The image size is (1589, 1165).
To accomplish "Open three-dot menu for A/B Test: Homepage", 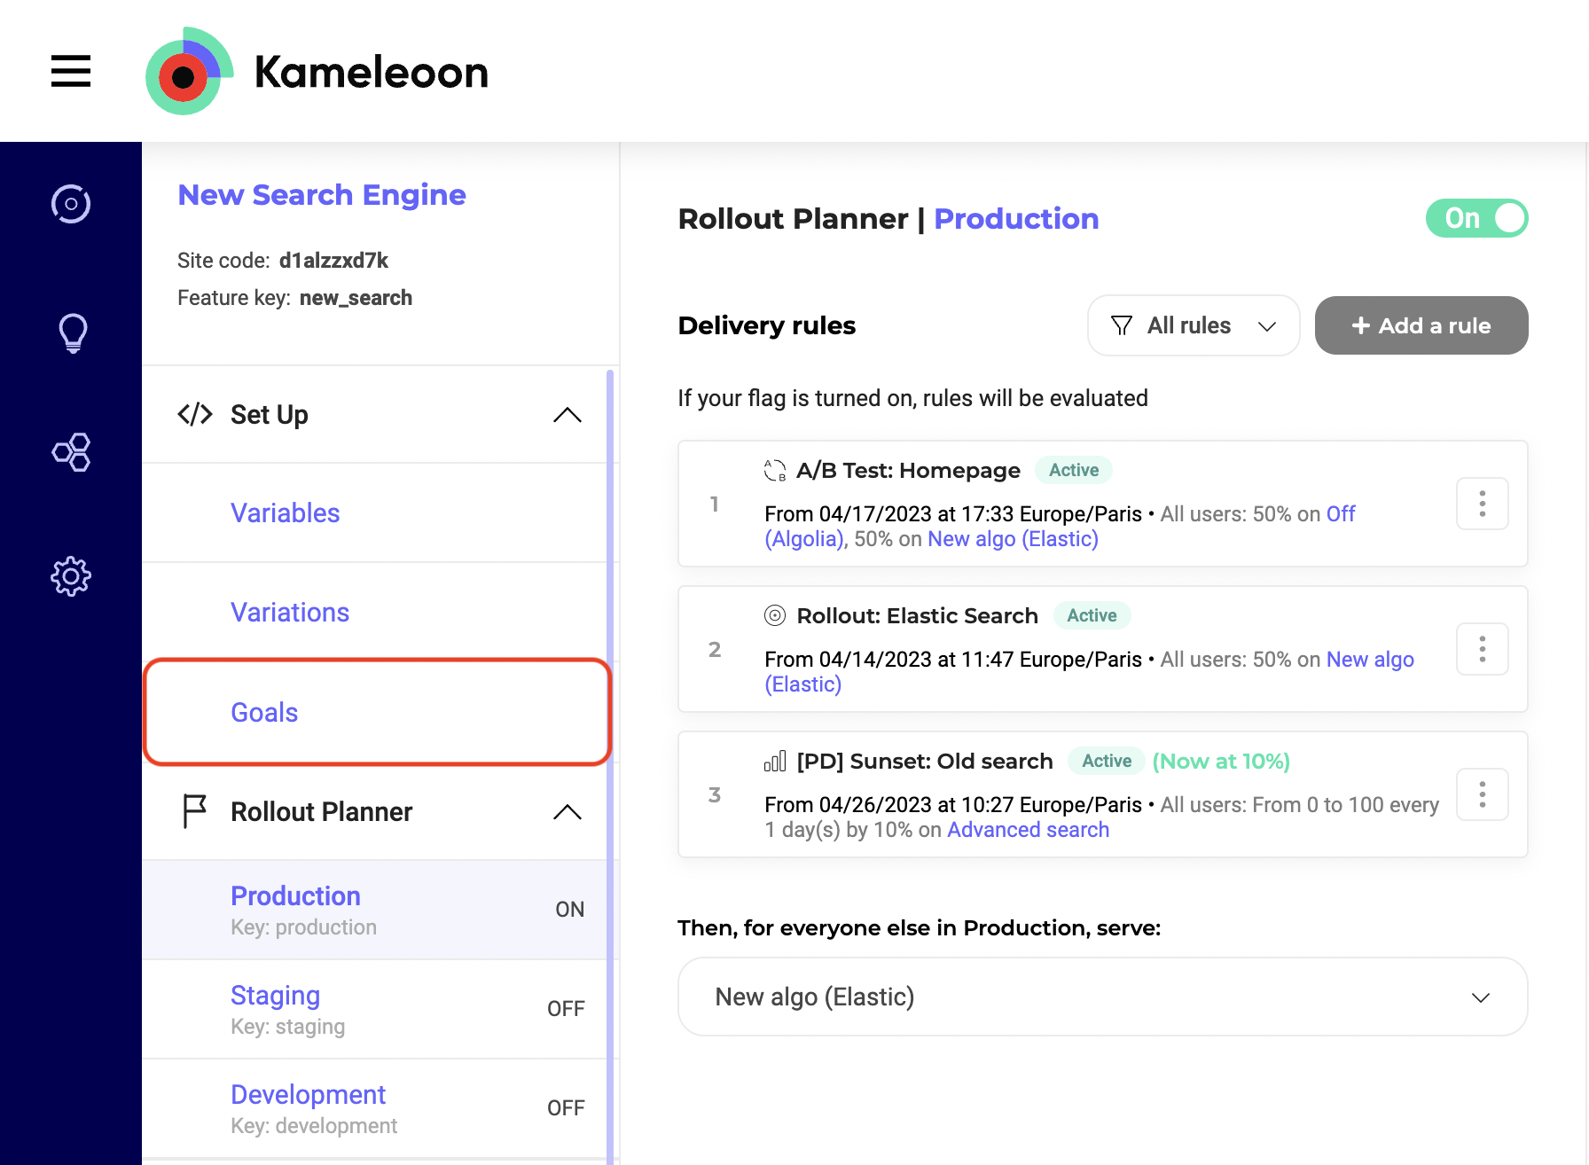I will point(1483,504).
